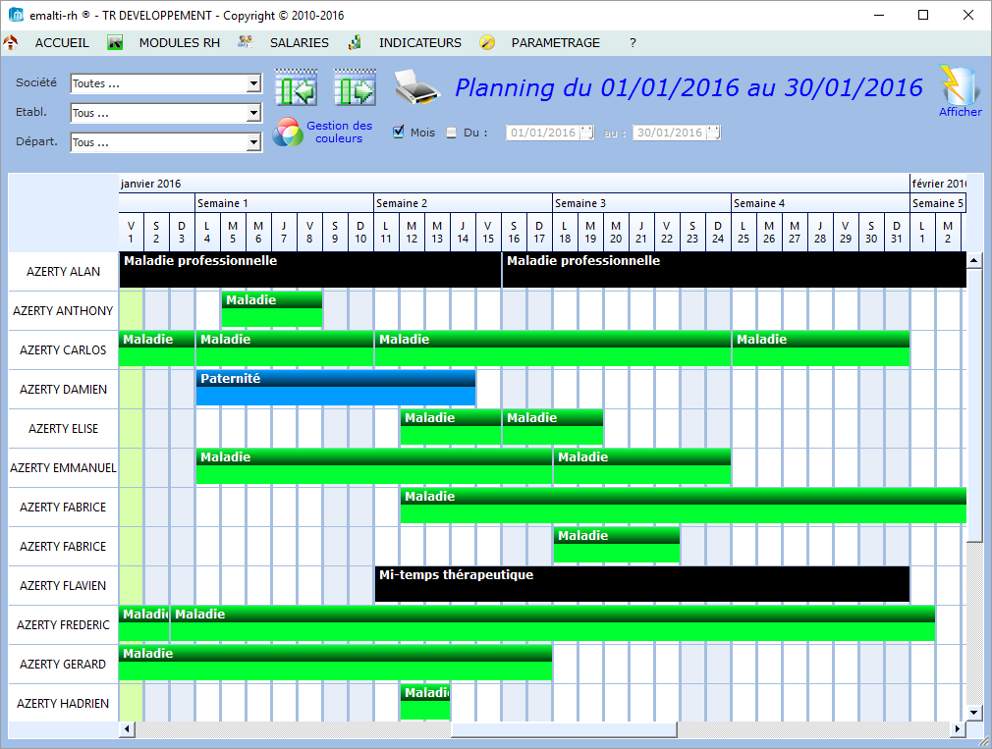
Task: Select AZERTY FLAVIEN's Mi-temps thérapeutique bar
Action: pyautogui.click(x=642, y=584)
